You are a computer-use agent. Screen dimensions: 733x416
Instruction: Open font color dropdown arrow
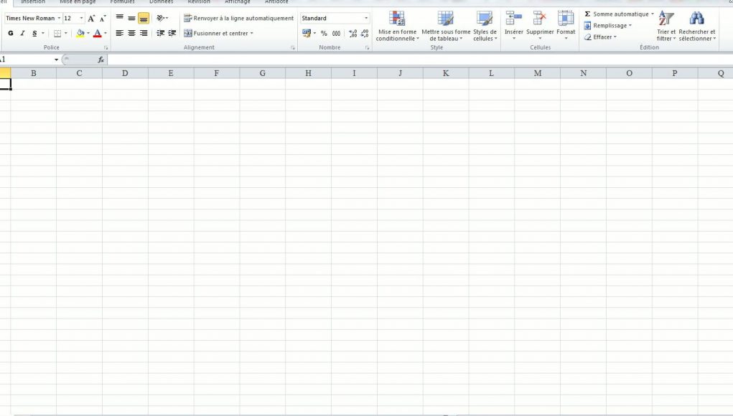106,33
